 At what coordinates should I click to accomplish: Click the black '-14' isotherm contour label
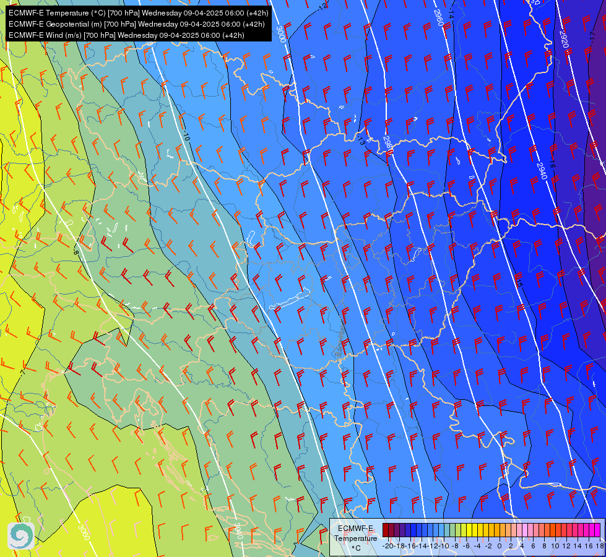[451, 14]
